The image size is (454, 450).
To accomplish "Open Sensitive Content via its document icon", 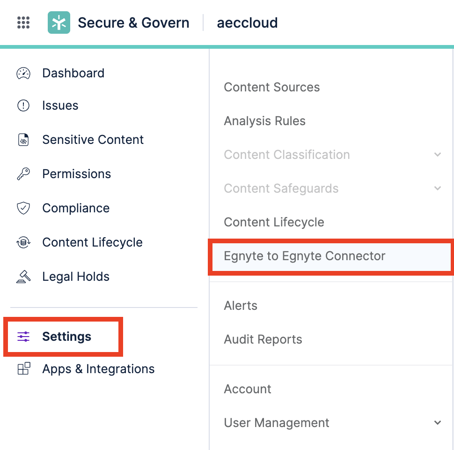I will (x=23, y=140).
